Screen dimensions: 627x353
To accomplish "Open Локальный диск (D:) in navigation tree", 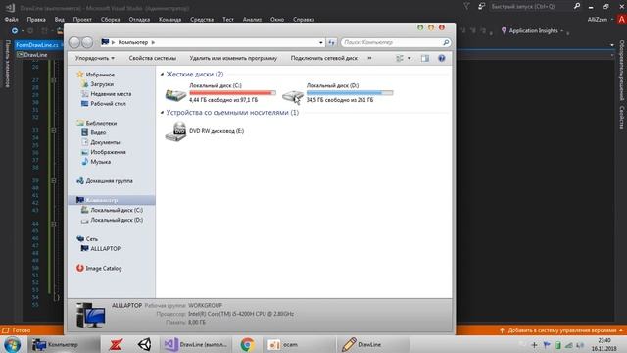I will click(117, 220).
